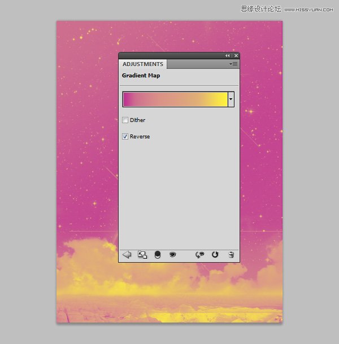Select the ADJUSTMENTS tab

[143, 64]
